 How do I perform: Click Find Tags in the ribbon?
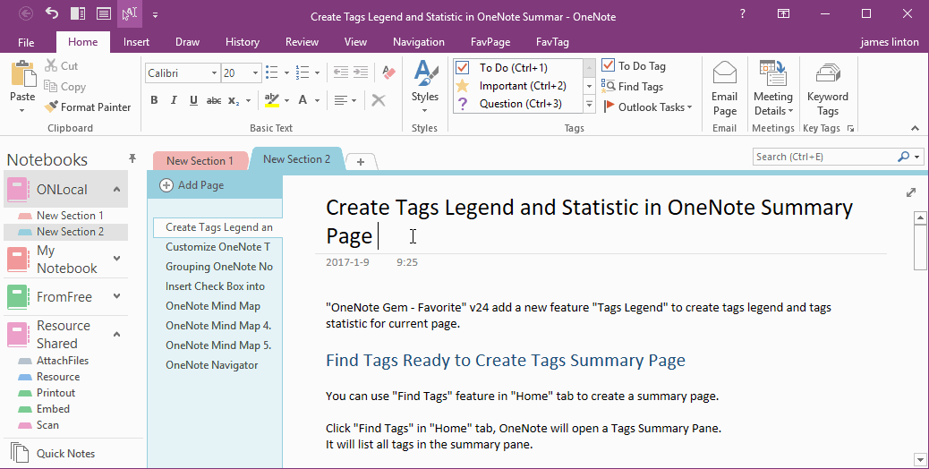point(633,87)
